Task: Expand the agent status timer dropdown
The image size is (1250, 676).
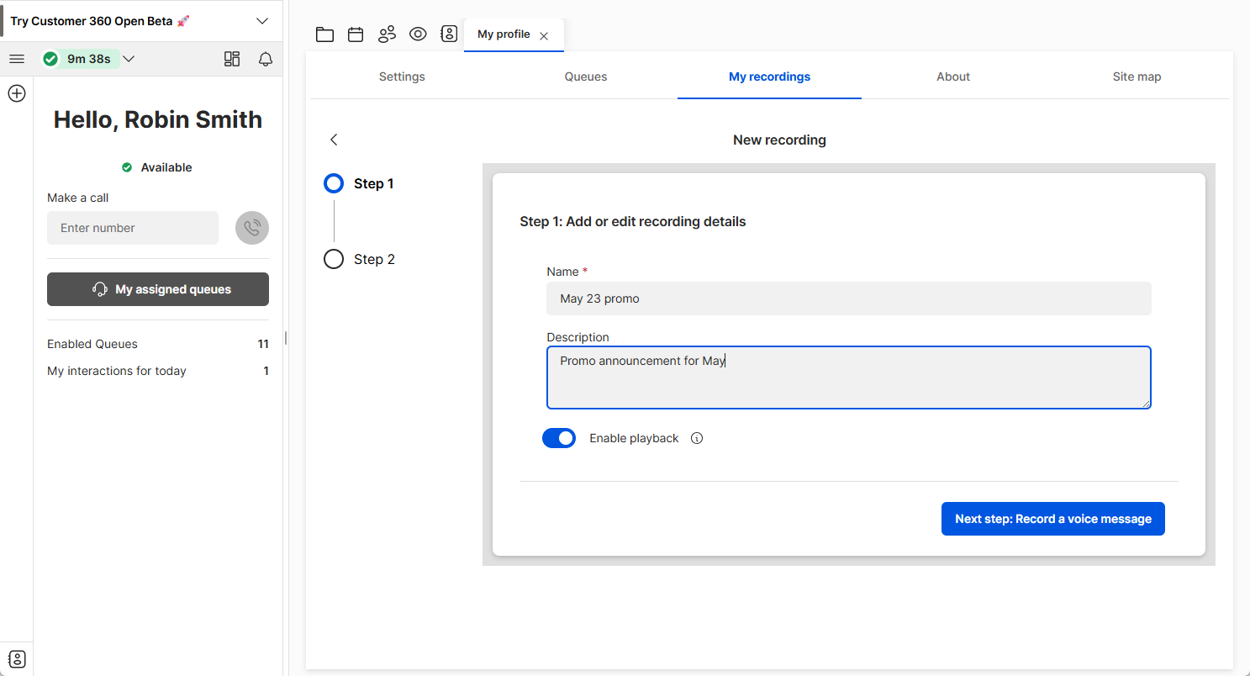Action: [x=129, y=59]
